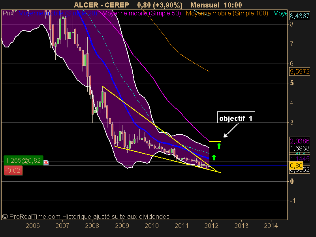Select the short yellow objective line near 2
The image size is (316, 237).
point(215,141)
